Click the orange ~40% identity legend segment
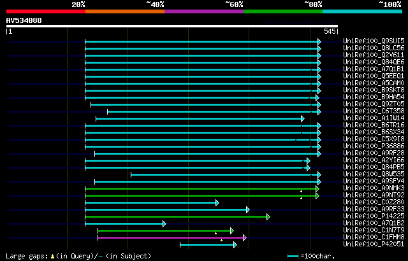This screenshot has width=408, height=261. 125,11
